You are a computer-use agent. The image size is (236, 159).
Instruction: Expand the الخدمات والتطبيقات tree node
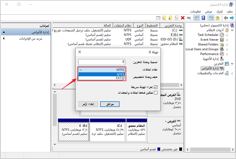click(x=232, y=73)
